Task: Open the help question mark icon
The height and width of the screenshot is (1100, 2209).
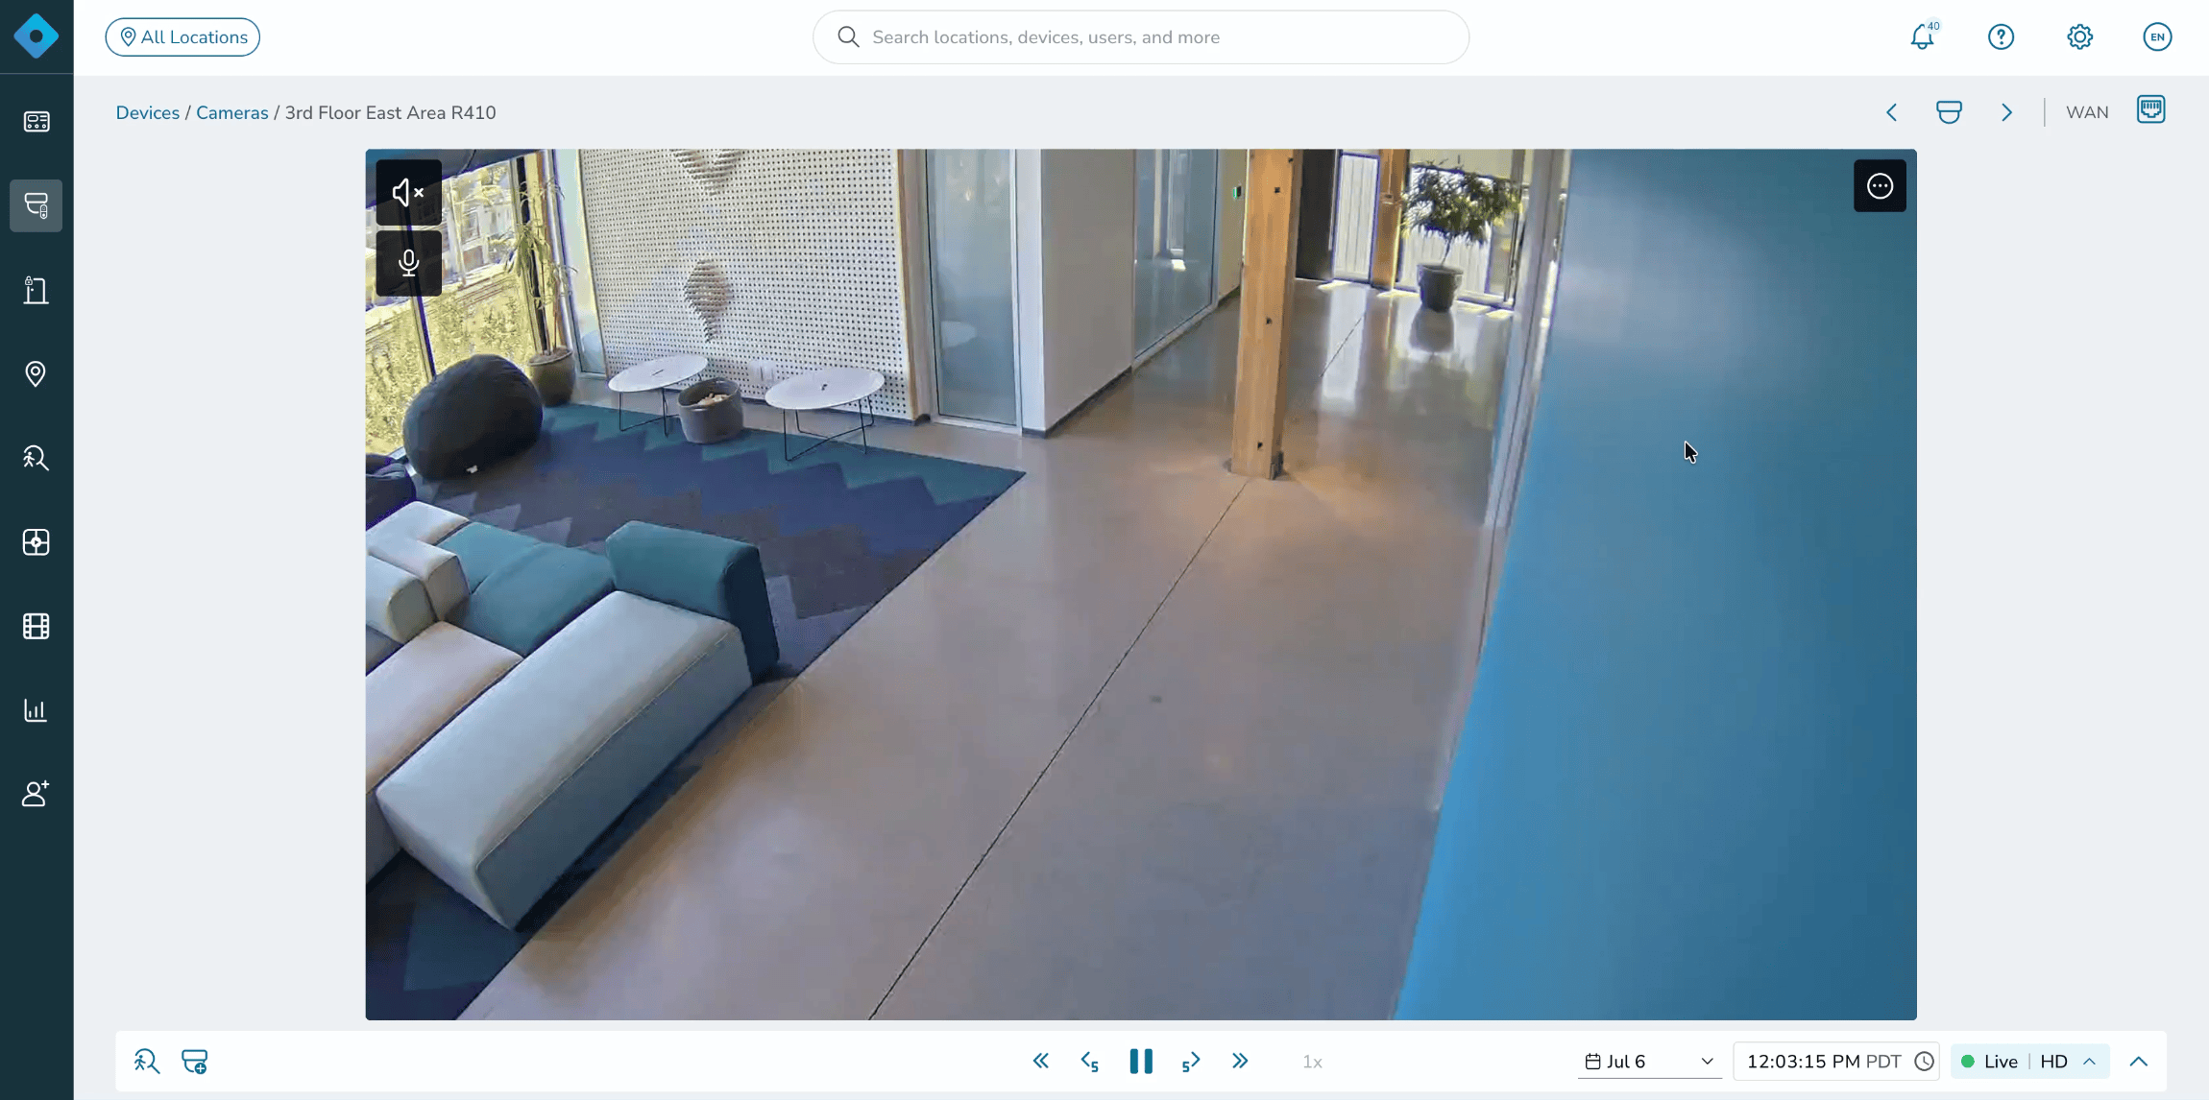Action: (2001, 36)
